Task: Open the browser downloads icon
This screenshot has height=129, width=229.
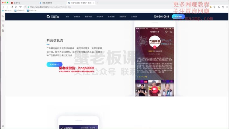Action: click(x=214, y=7)
